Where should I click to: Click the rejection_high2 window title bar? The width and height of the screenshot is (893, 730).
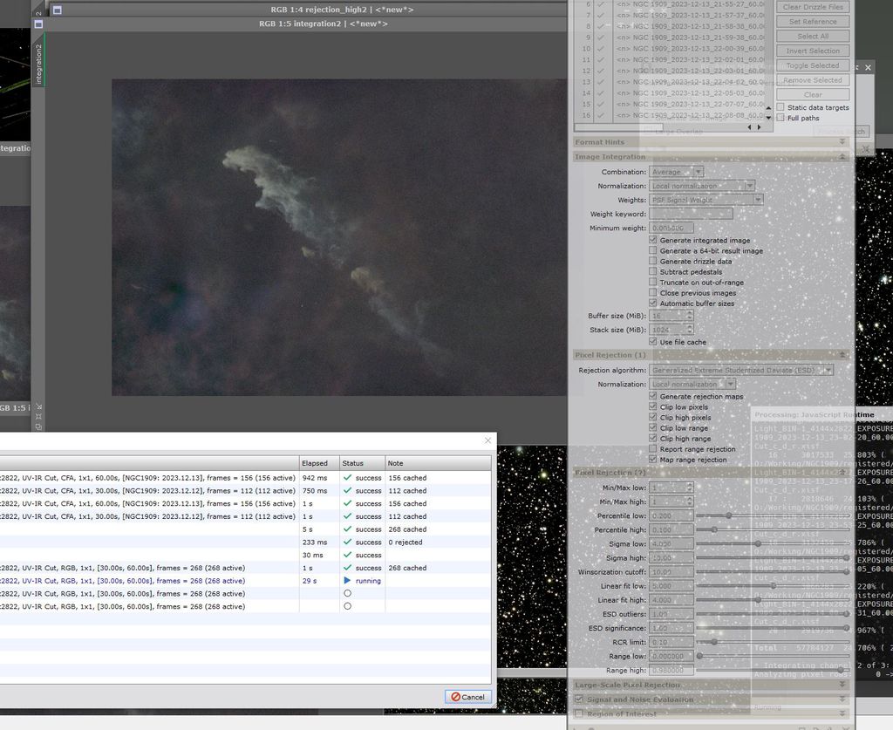point(342,10)
